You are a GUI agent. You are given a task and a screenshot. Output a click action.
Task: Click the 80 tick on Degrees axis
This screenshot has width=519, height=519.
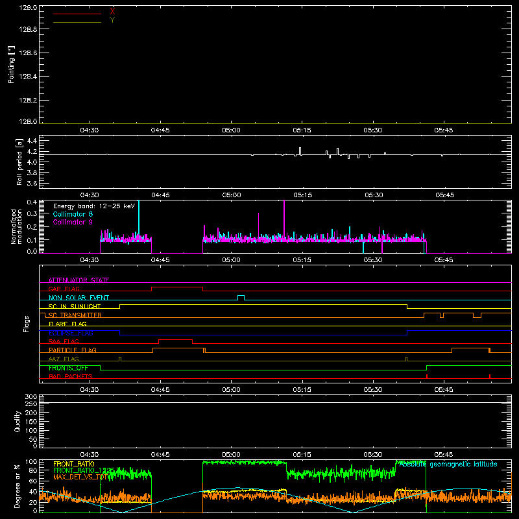[33, 470]
